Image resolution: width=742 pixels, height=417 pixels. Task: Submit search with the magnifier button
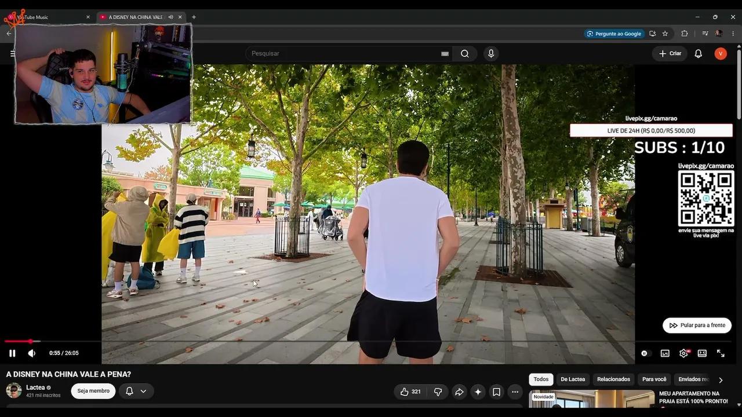tap(465, 54)
